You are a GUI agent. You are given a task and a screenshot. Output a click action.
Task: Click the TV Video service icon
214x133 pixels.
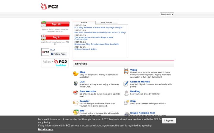coord(126,71)
